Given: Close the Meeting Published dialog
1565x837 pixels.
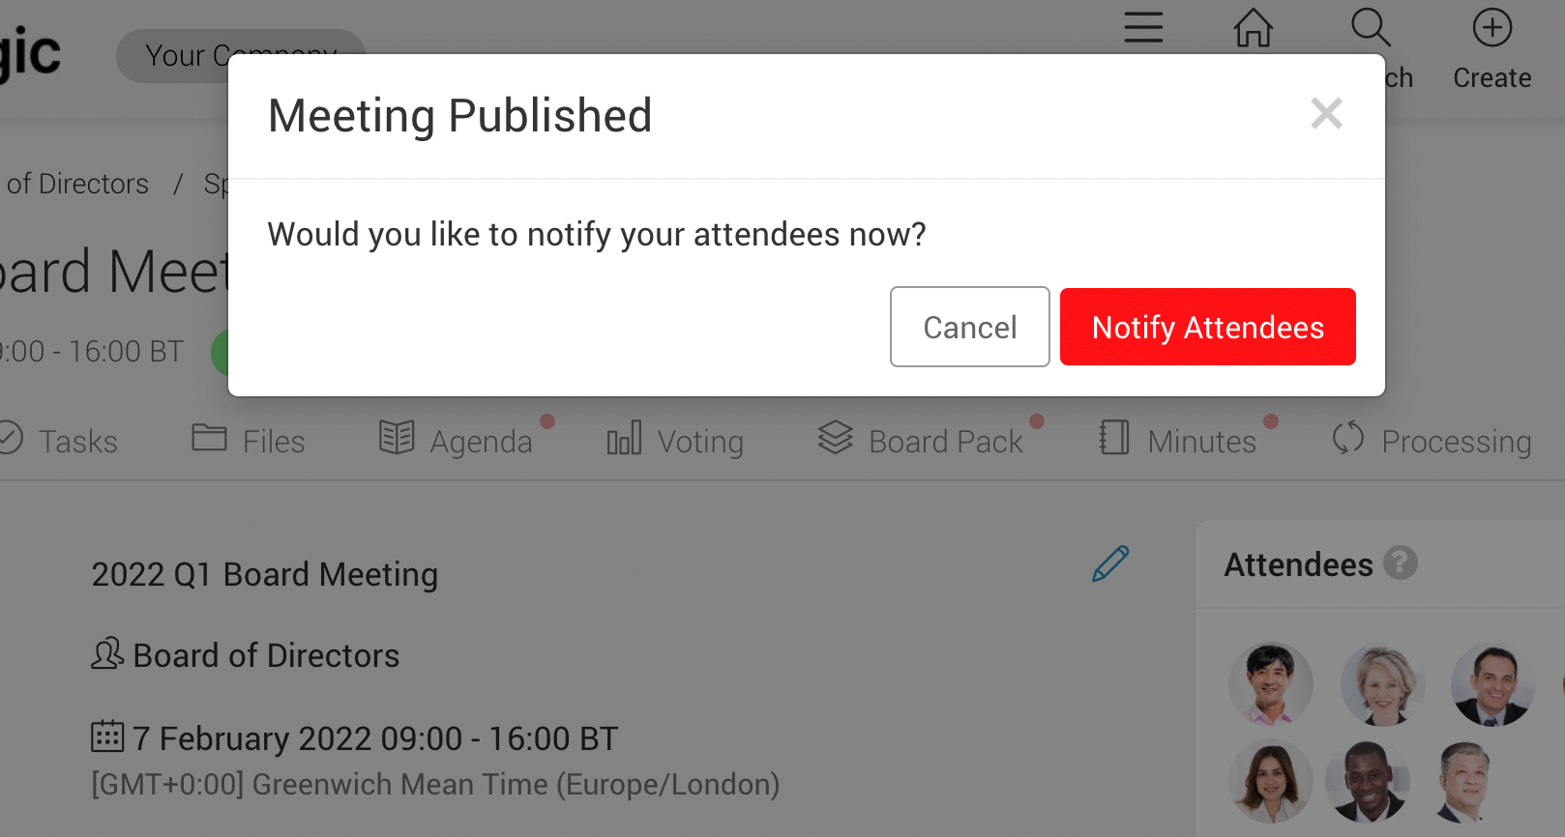Looking at the screenshot, I should pos(1326,114).
